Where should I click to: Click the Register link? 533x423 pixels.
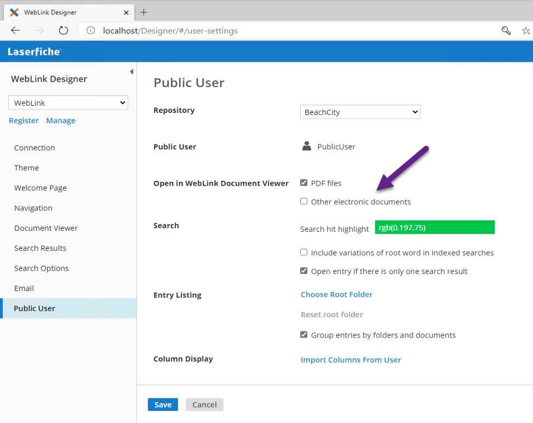point(24,121)
